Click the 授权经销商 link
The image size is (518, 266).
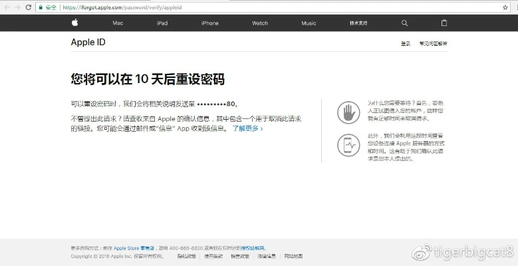point(253,248)
